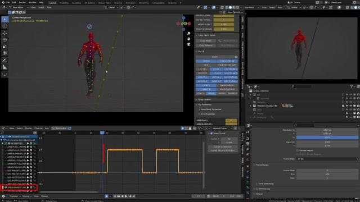Click the Copy Relative button
The height and width of the screenshot is (202, 360).
coord(206,45)
